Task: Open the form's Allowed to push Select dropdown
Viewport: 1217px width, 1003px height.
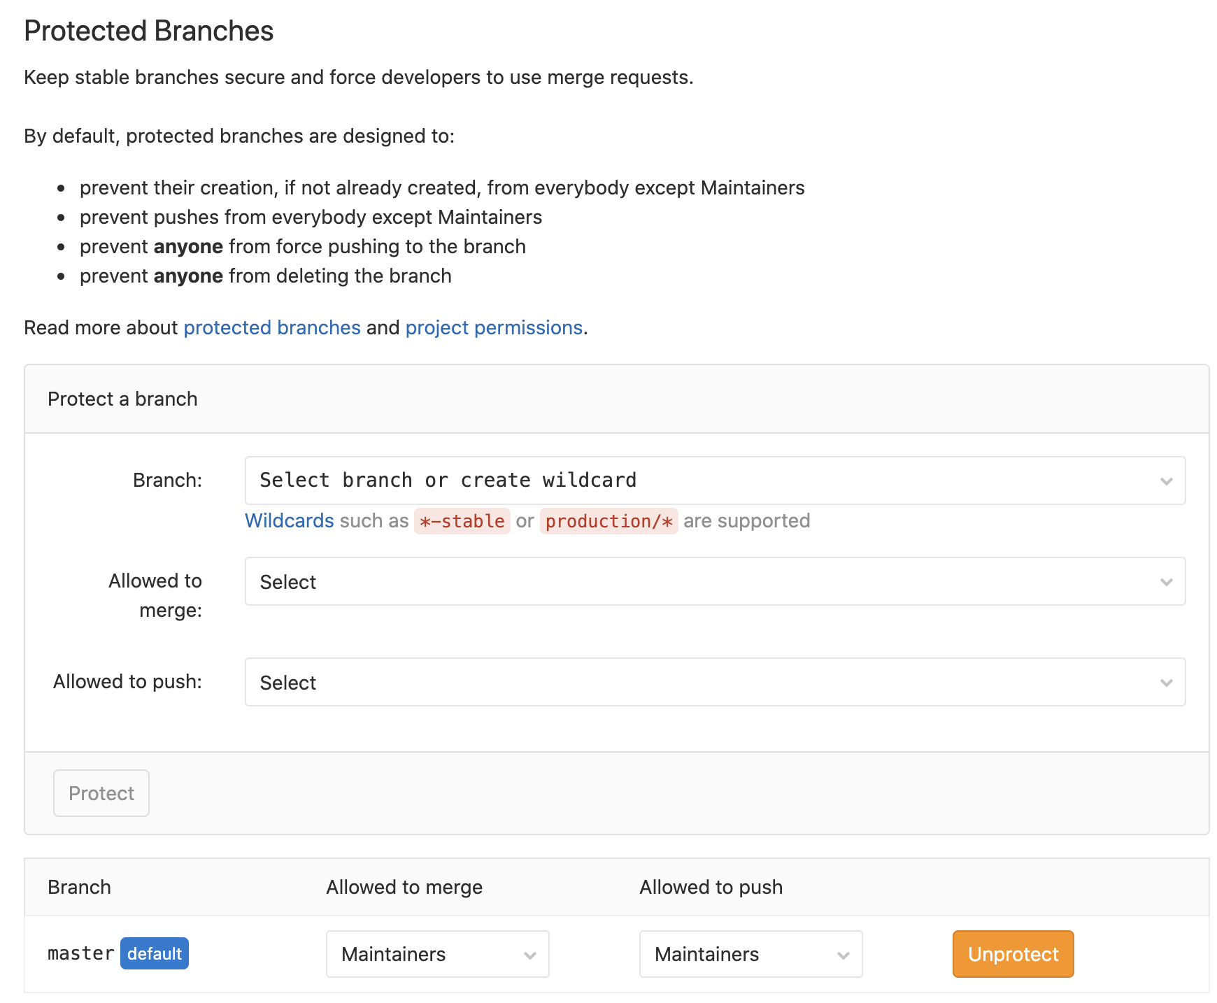Action: point(713,682)
